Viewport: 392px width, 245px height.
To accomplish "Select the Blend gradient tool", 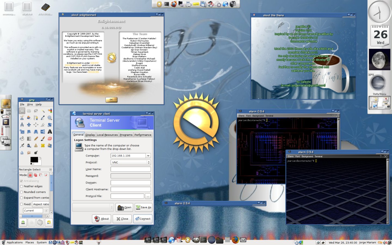I will click(x=29, y=139).
